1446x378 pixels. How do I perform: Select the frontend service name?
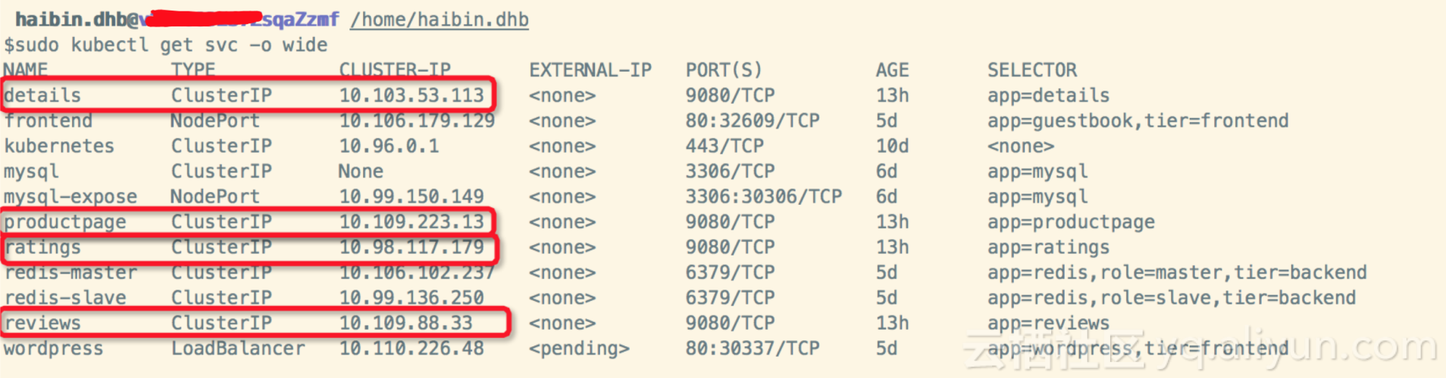(48, 121)
